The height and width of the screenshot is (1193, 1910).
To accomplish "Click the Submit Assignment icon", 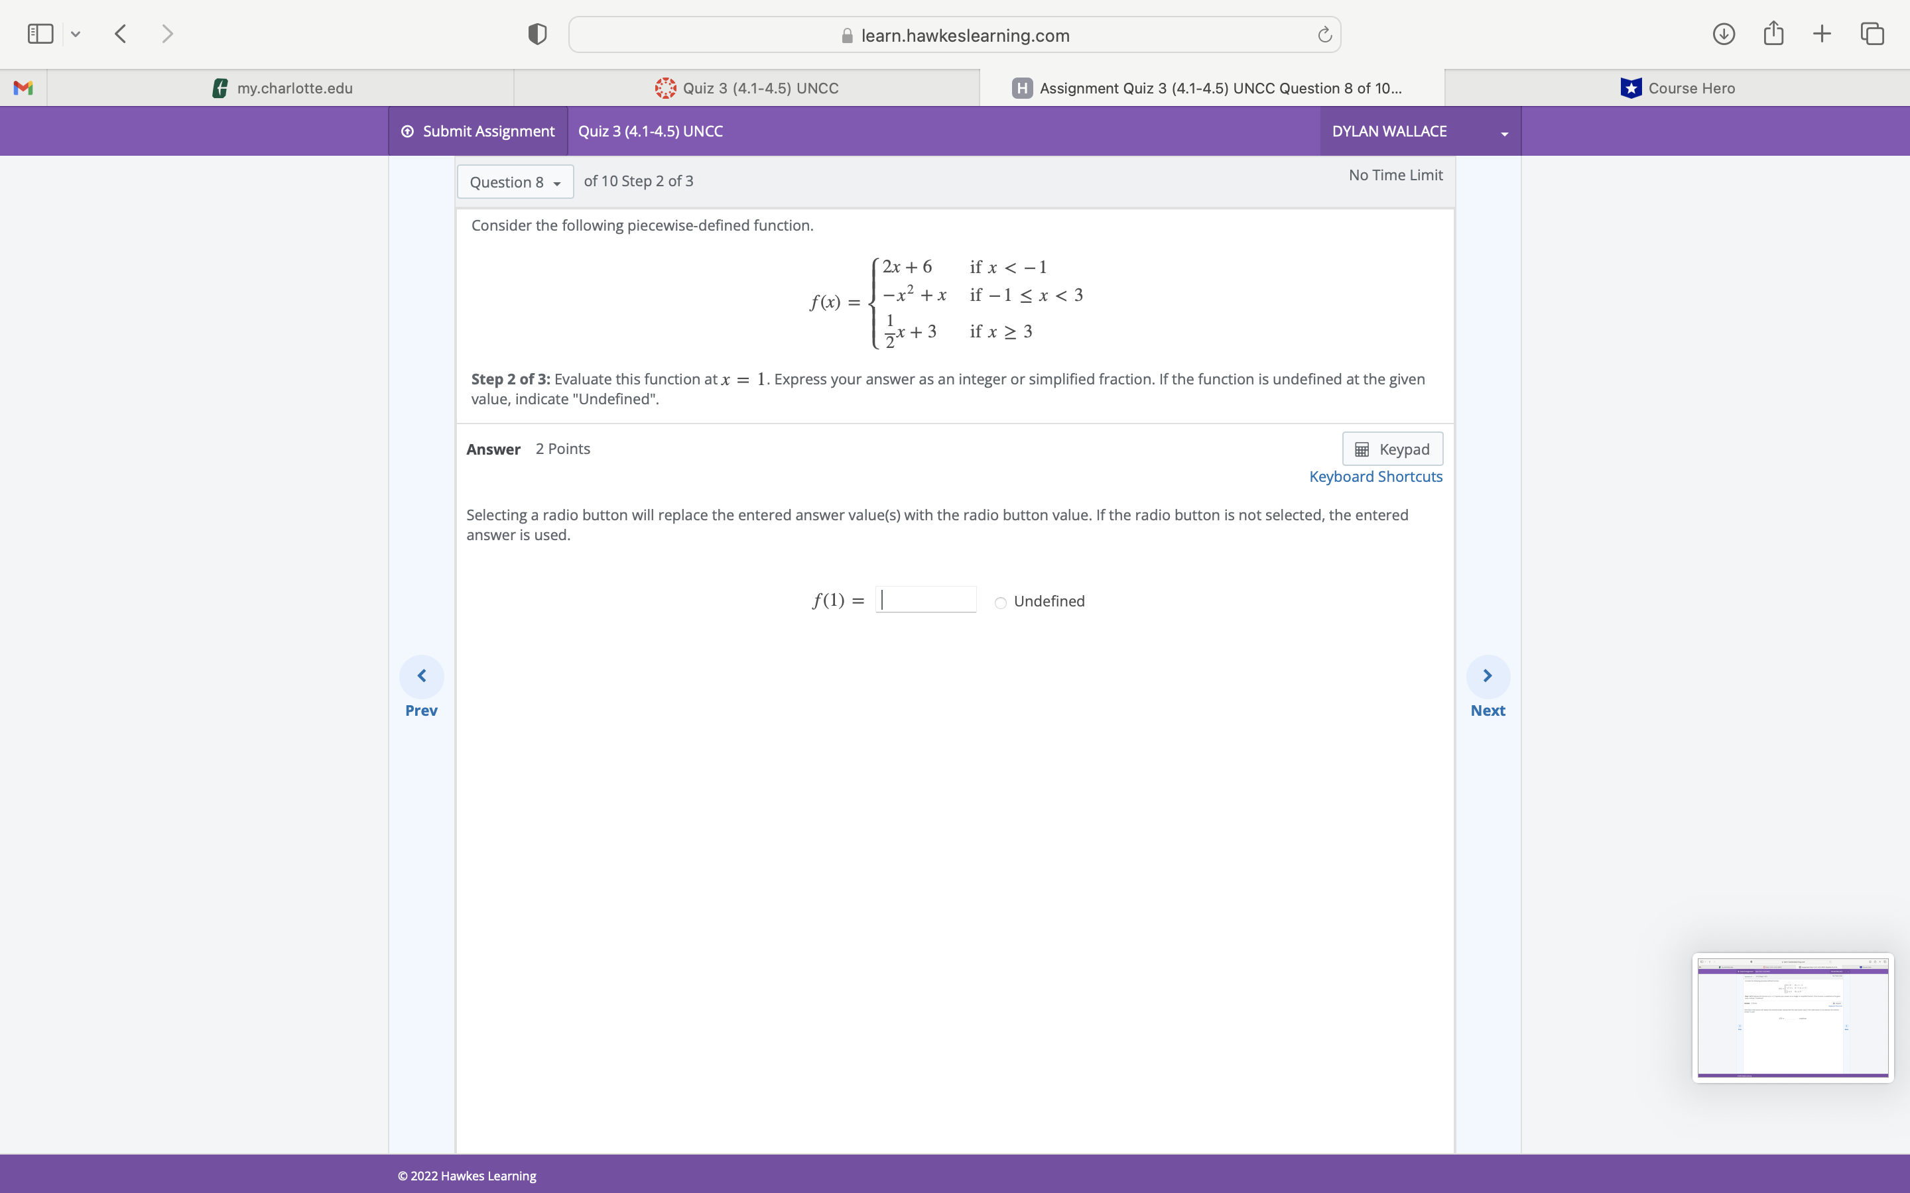I will click(407, 131).
